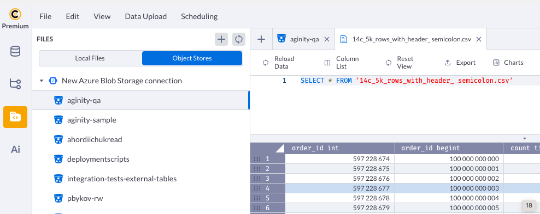Switch to Local Files view
Viewport: 540px width, 214px height.
[90, 58]
